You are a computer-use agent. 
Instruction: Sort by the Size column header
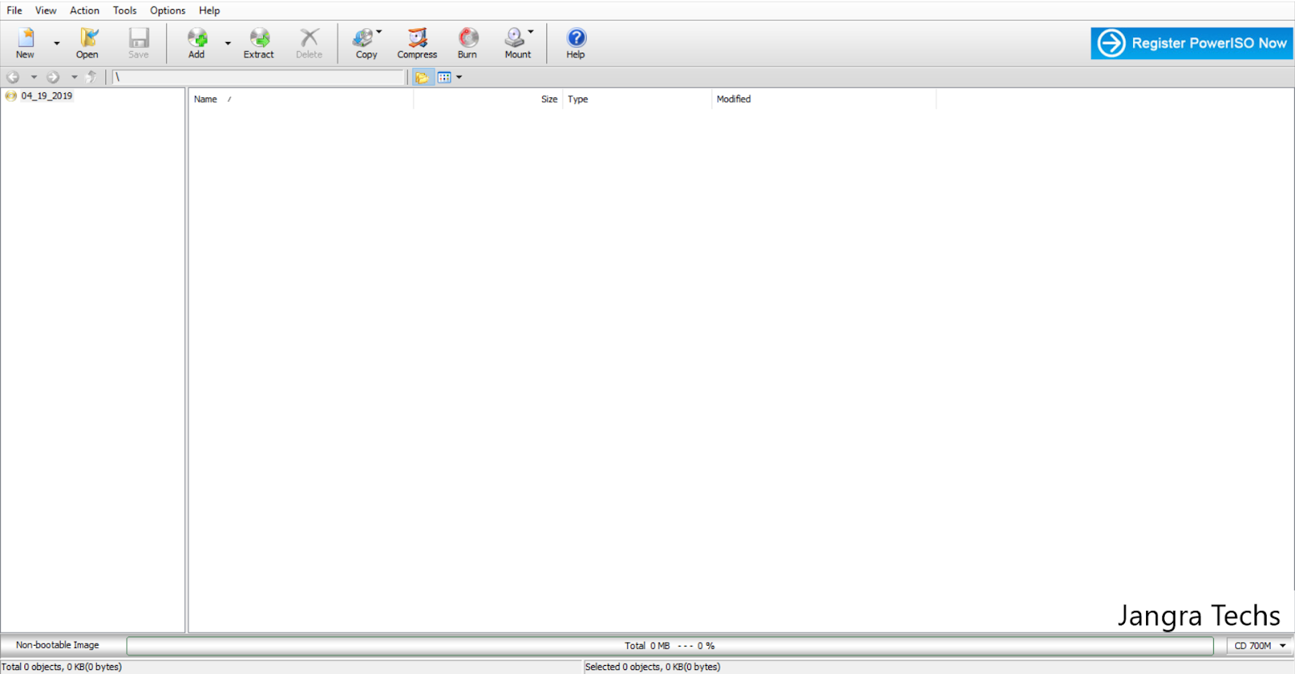click(x=488, y=99)
